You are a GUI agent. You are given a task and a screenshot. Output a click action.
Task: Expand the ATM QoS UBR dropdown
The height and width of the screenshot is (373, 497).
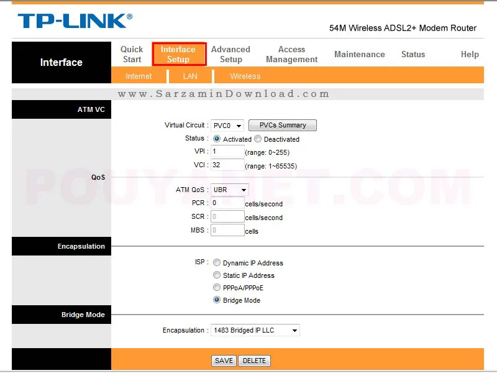(x=229, y=190)
